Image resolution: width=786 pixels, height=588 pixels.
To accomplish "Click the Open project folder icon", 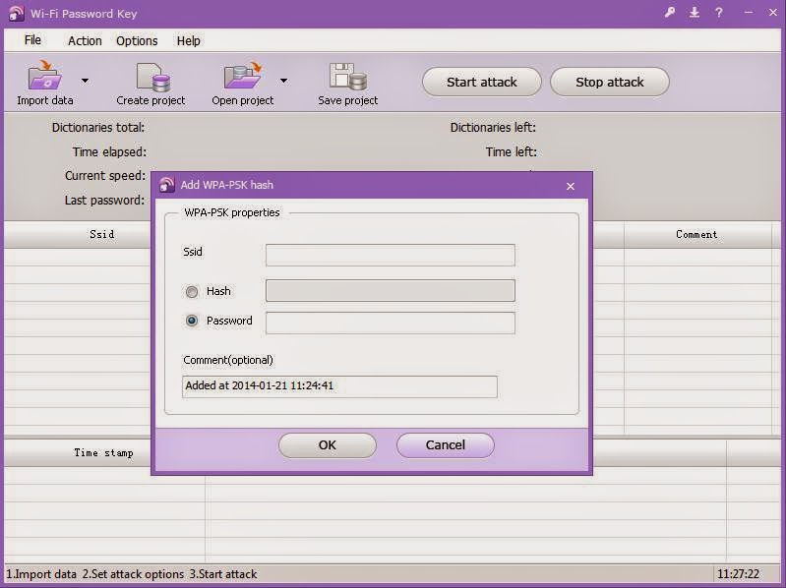I will 243,76.
